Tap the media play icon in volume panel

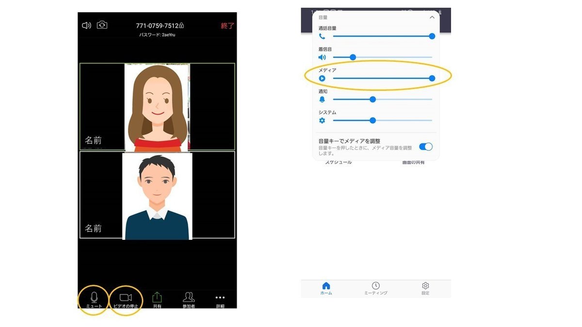click(x=323, y=78)
